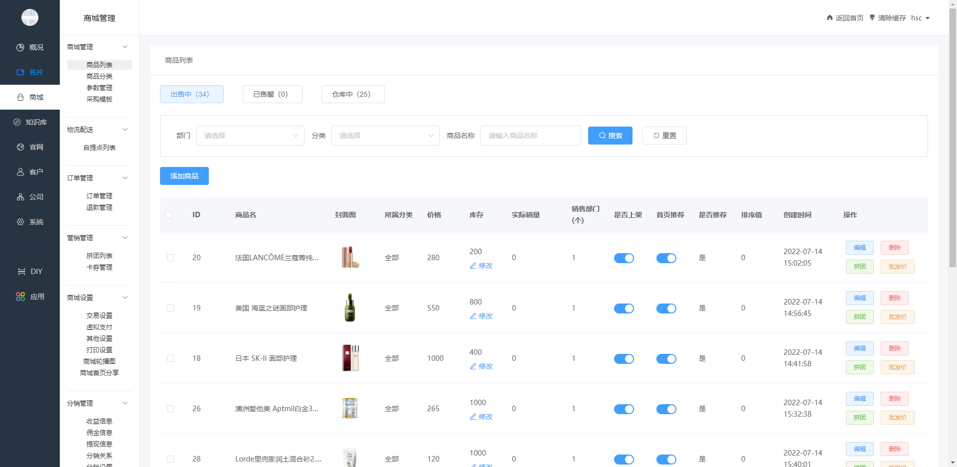Click the SK-II product cover thumbnail

[350, 358]
